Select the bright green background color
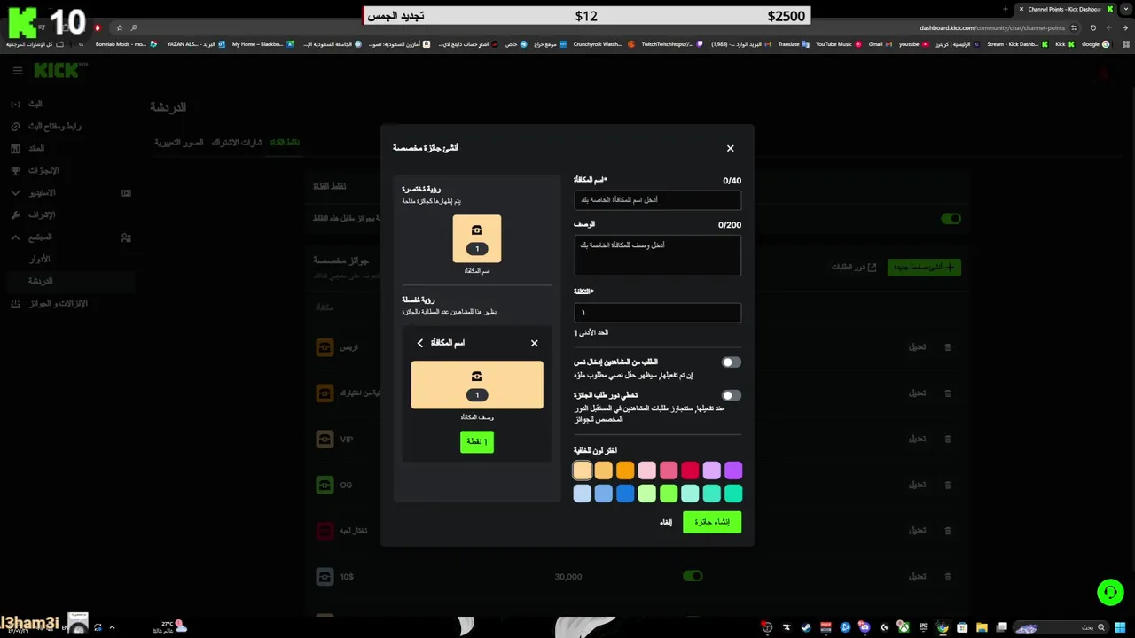The height and width of the screenshot is (638, 1135). tap(669, 494)
